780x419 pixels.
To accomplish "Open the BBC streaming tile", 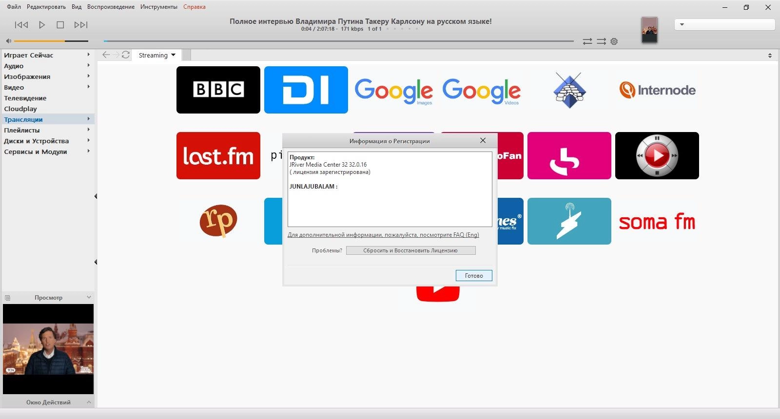I will pyautogui.click(x=218, y=90).
